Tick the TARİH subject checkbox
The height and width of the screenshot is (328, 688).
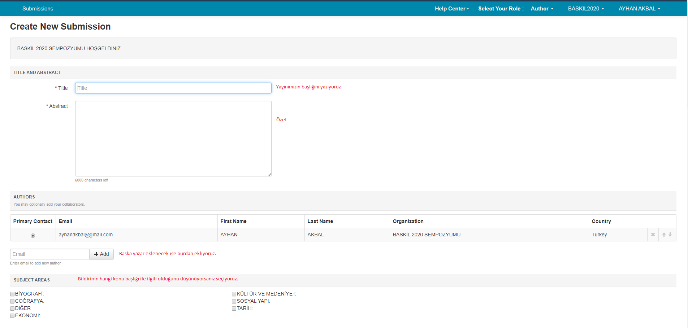(234, 309)
